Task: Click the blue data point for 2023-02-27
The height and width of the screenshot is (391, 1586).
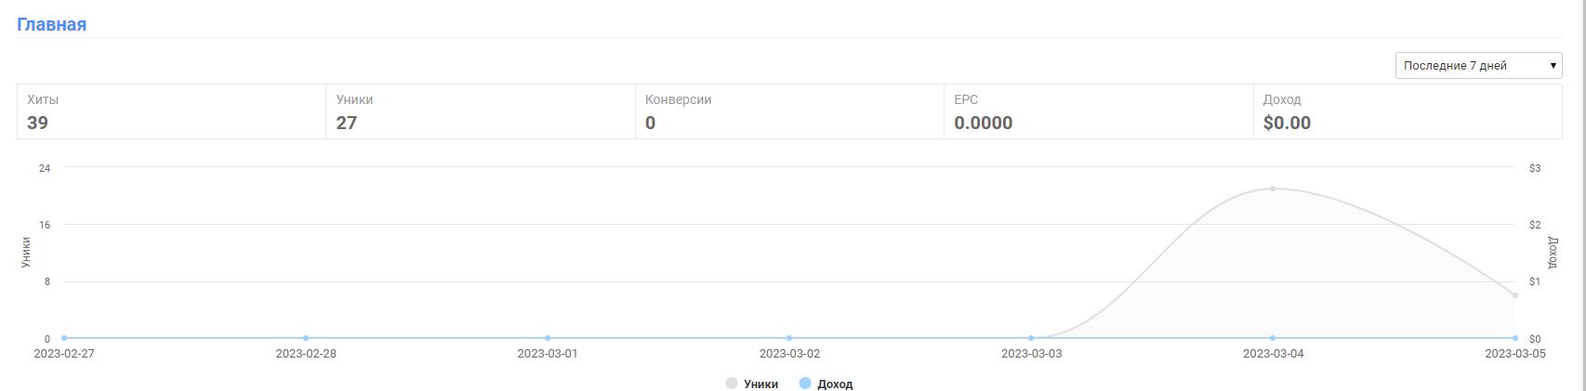Action: tap(64, 338)
